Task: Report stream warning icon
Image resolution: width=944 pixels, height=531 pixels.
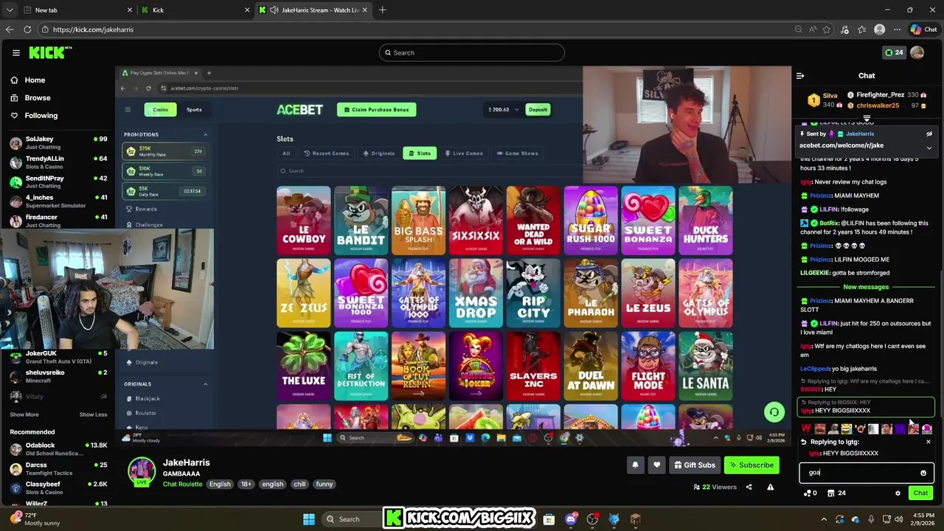Action: [770, 487]
